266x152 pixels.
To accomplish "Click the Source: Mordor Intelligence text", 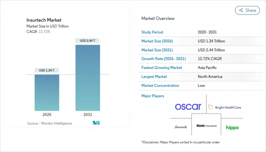I will point(49,123).
